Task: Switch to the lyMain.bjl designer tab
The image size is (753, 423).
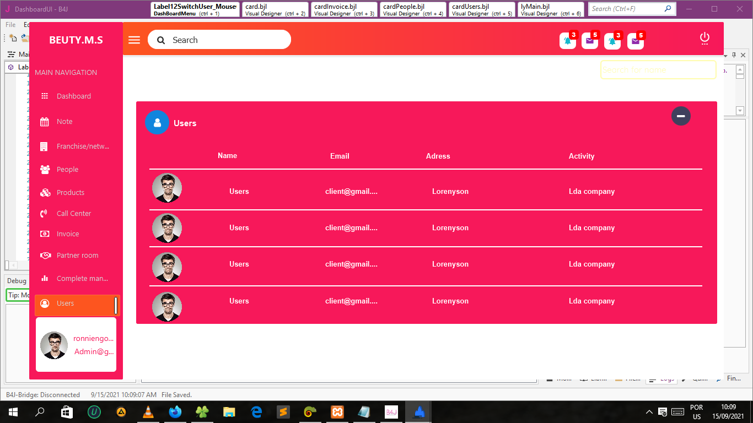Action: pyautogui.click(x=551, y=10)
